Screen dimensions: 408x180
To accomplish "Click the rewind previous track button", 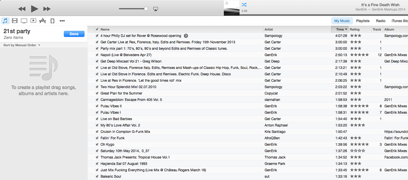I will pos(22,9).
